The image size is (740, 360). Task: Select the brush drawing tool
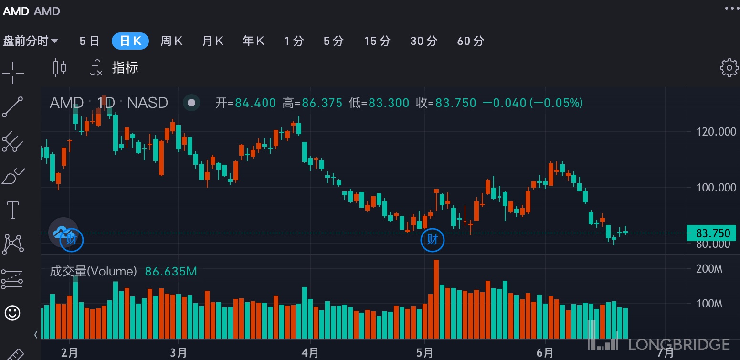[13, 176]
